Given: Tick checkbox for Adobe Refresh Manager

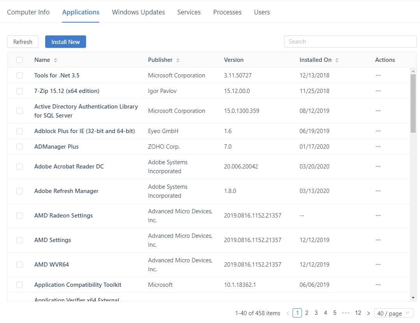Looking at the screenshot, I should click(x=19, y=191).
